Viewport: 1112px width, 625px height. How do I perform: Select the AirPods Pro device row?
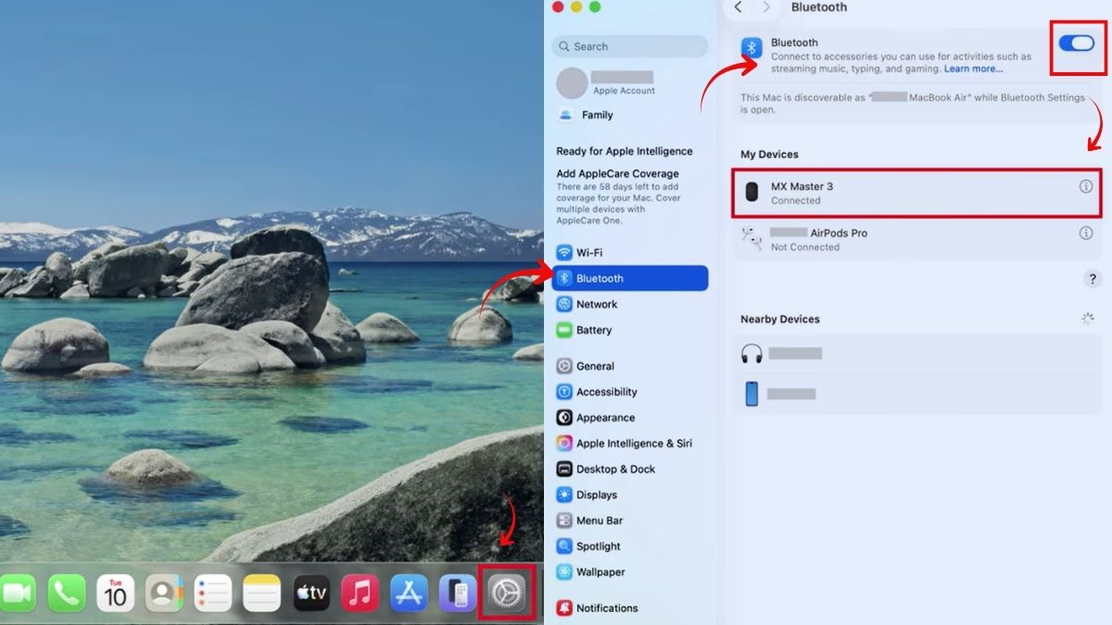917,239
